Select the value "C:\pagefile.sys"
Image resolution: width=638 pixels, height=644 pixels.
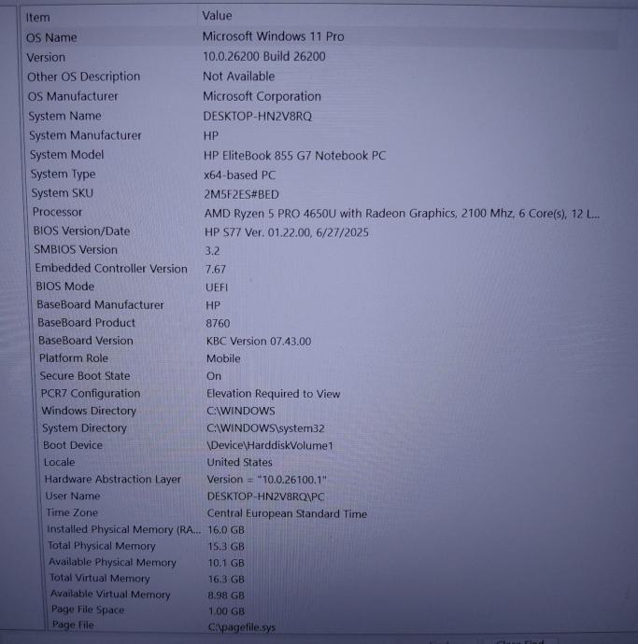pos(242,627)
